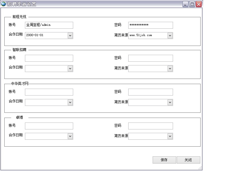Screen dimensions: 235x171
Task: Expand 简历来源 dropdown in 智联招聘 section
Action: tap(170, 69)
